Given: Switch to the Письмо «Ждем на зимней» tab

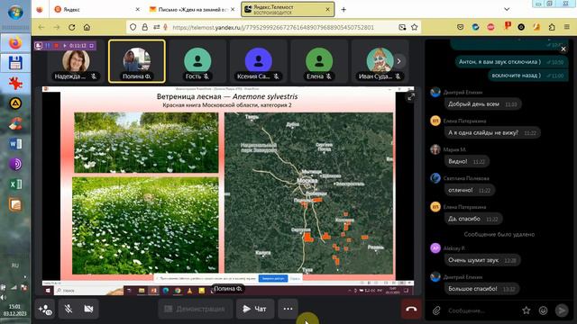Looking at the screenshot, I should 191,10.
